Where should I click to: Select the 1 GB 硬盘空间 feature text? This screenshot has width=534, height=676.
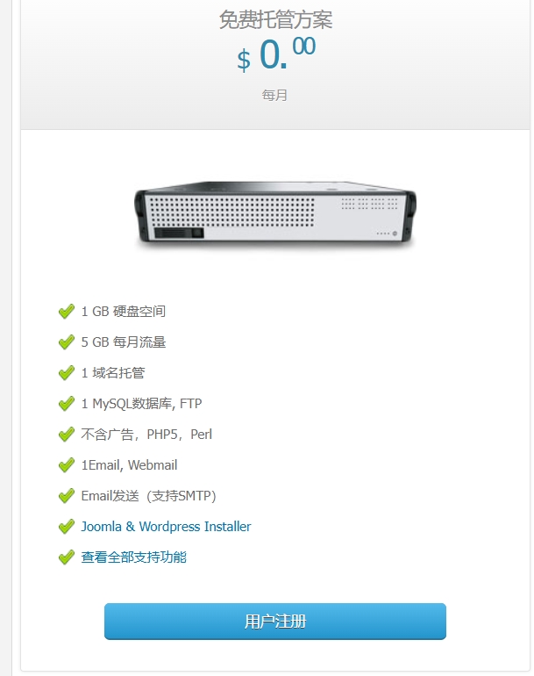(123, 312)
